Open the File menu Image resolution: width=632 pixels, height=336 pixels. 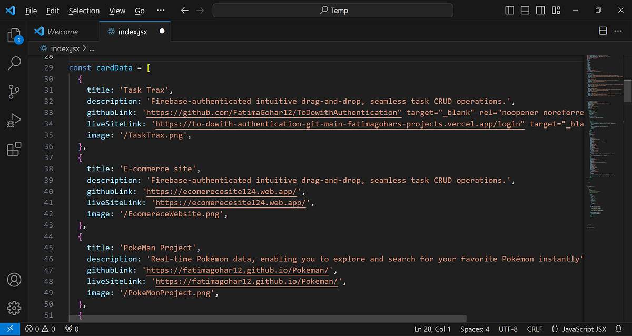tap(31, 10)
